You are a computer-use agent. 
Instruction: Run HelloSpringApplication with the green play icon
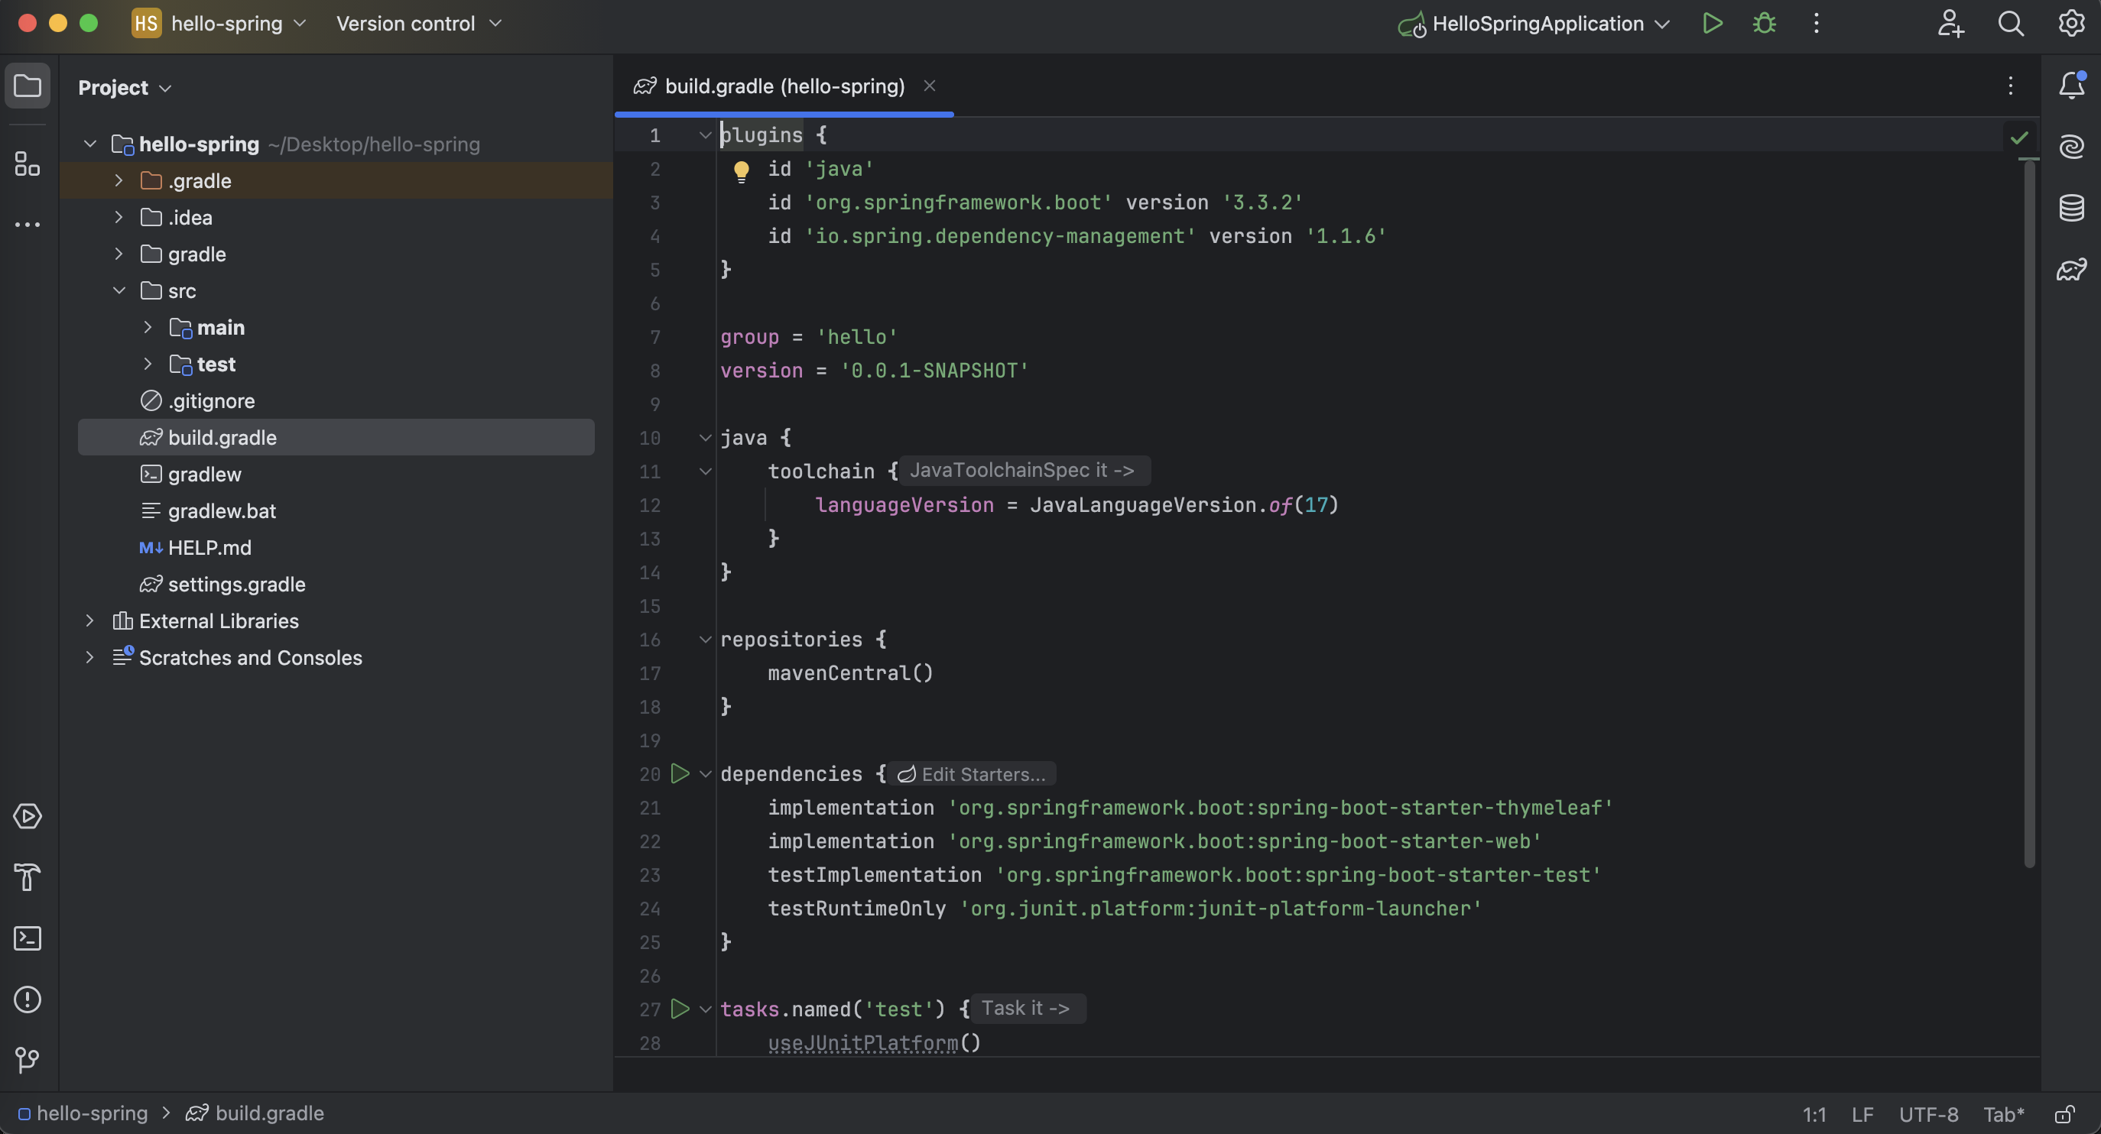pos(1712,24)
